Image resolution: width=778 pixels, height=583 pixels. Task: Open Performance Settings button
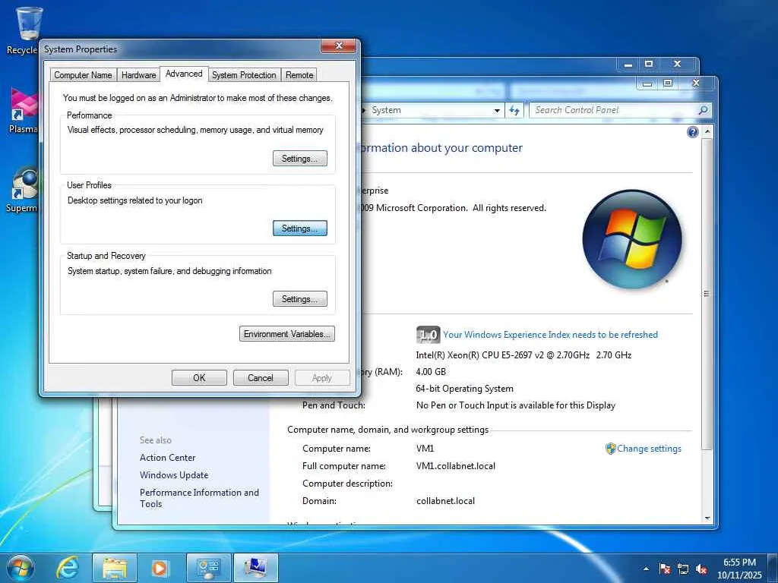tap(299, 158)
